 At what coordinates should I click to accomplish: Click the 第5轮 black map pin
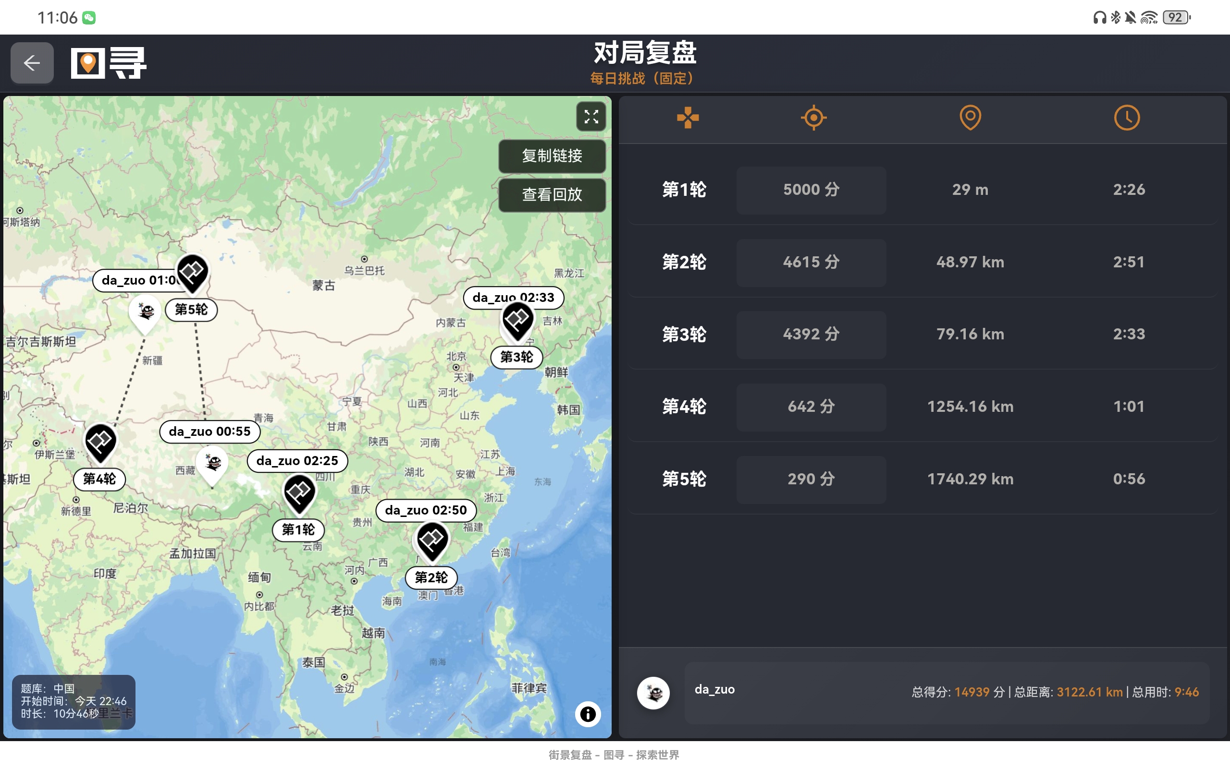192,272
